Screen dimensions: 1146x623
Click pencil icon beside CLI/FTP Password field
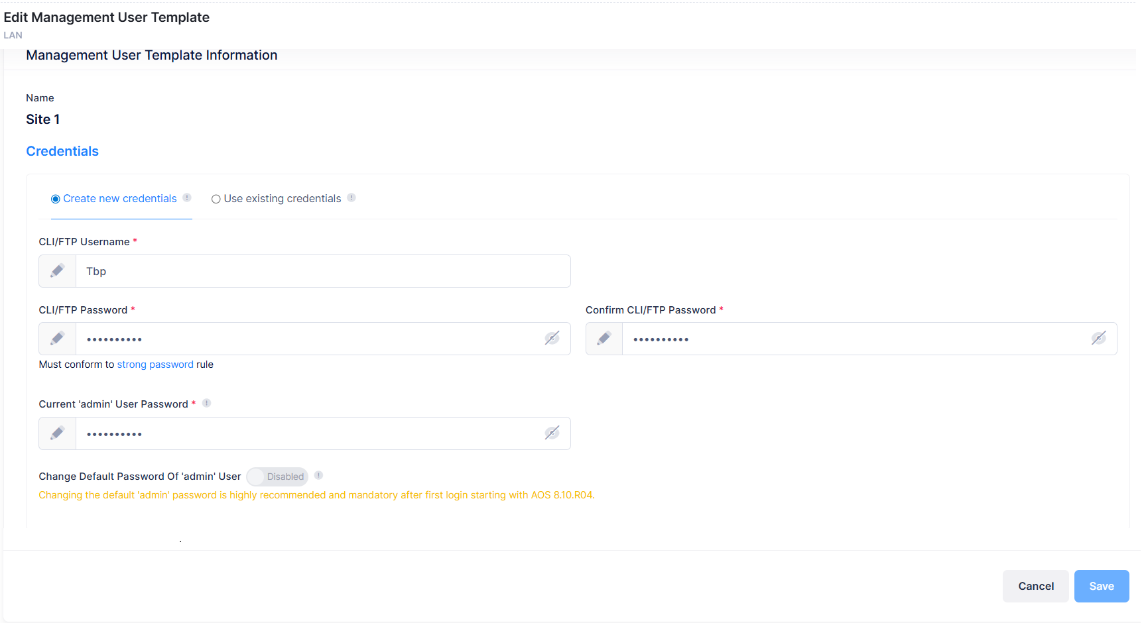click(58, 339)
